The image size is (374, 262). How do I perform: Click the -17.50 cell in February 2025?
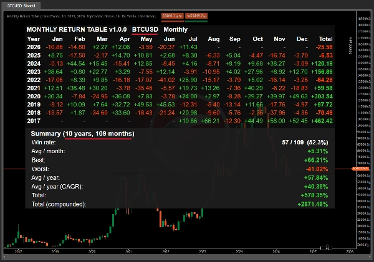click(77, 55)
